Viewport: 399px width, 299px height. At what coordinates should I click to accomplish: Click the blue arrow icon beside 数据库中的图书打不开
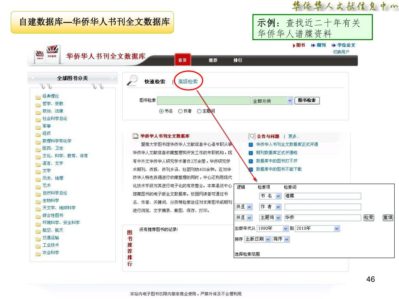[251, 161]
